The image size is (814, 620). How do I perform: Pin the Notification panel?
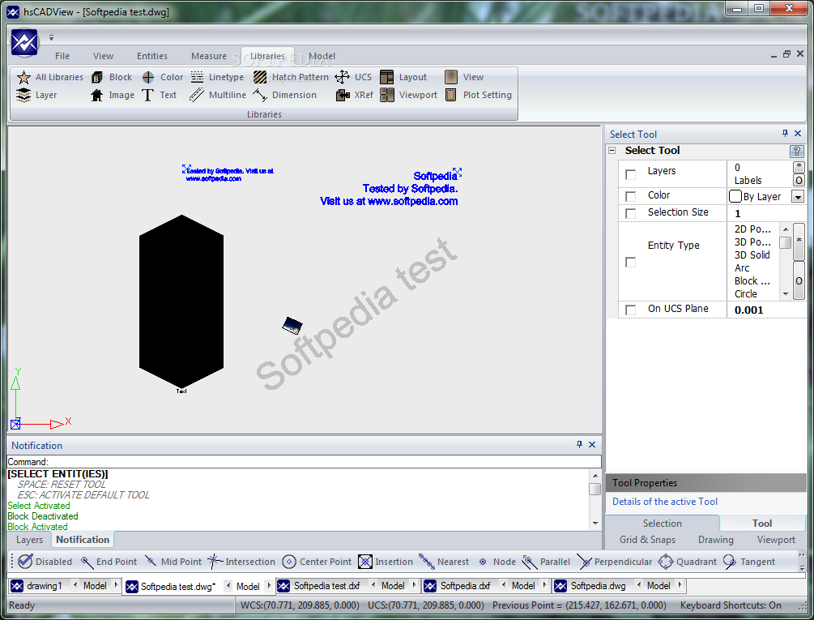coord(579,444)
